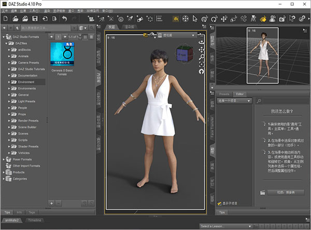This screenshot has height=230, width=311.
Task: Click the New Scene file icon
Action: [x=5, y=19]
